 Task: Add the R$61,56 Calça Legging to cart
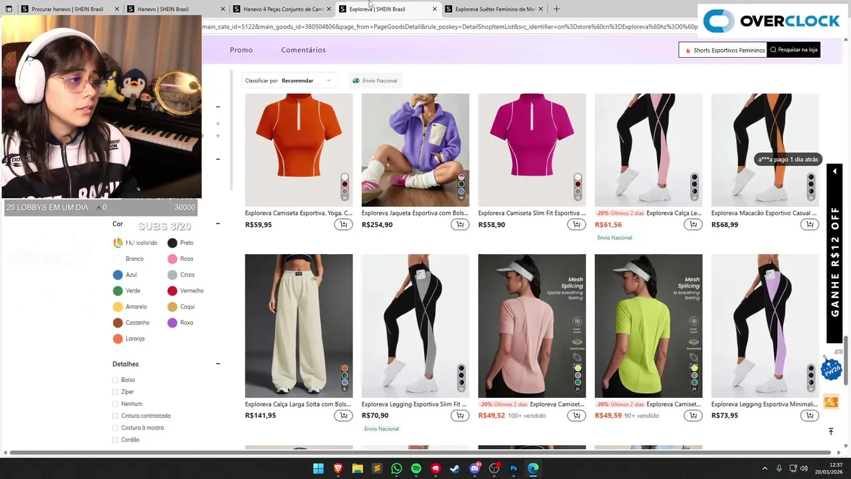tap(693, 225)
